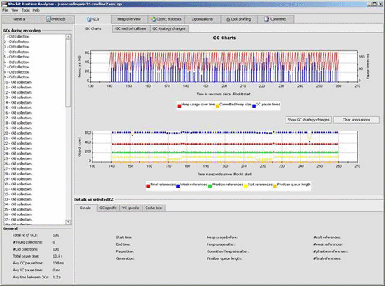Open the Help menu
Screen dimensions: 385x286
click(x=36, y=10)
